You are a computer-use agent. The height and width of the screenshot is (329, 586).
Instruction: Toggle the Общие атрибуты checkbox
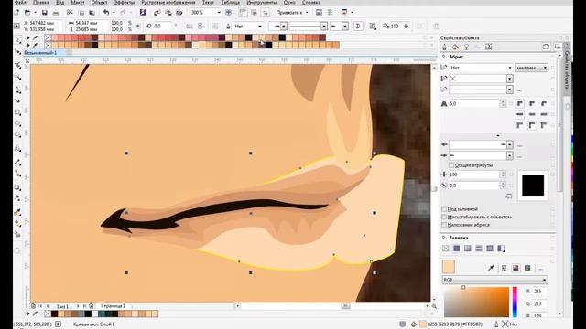coord(451,165)
